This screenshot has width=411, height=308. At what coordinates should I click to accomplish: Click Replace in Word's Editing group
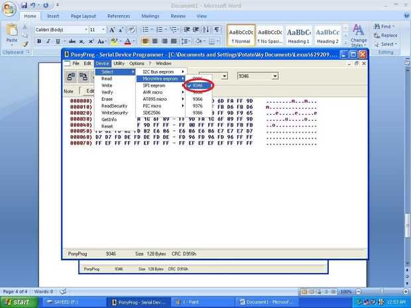385,35
